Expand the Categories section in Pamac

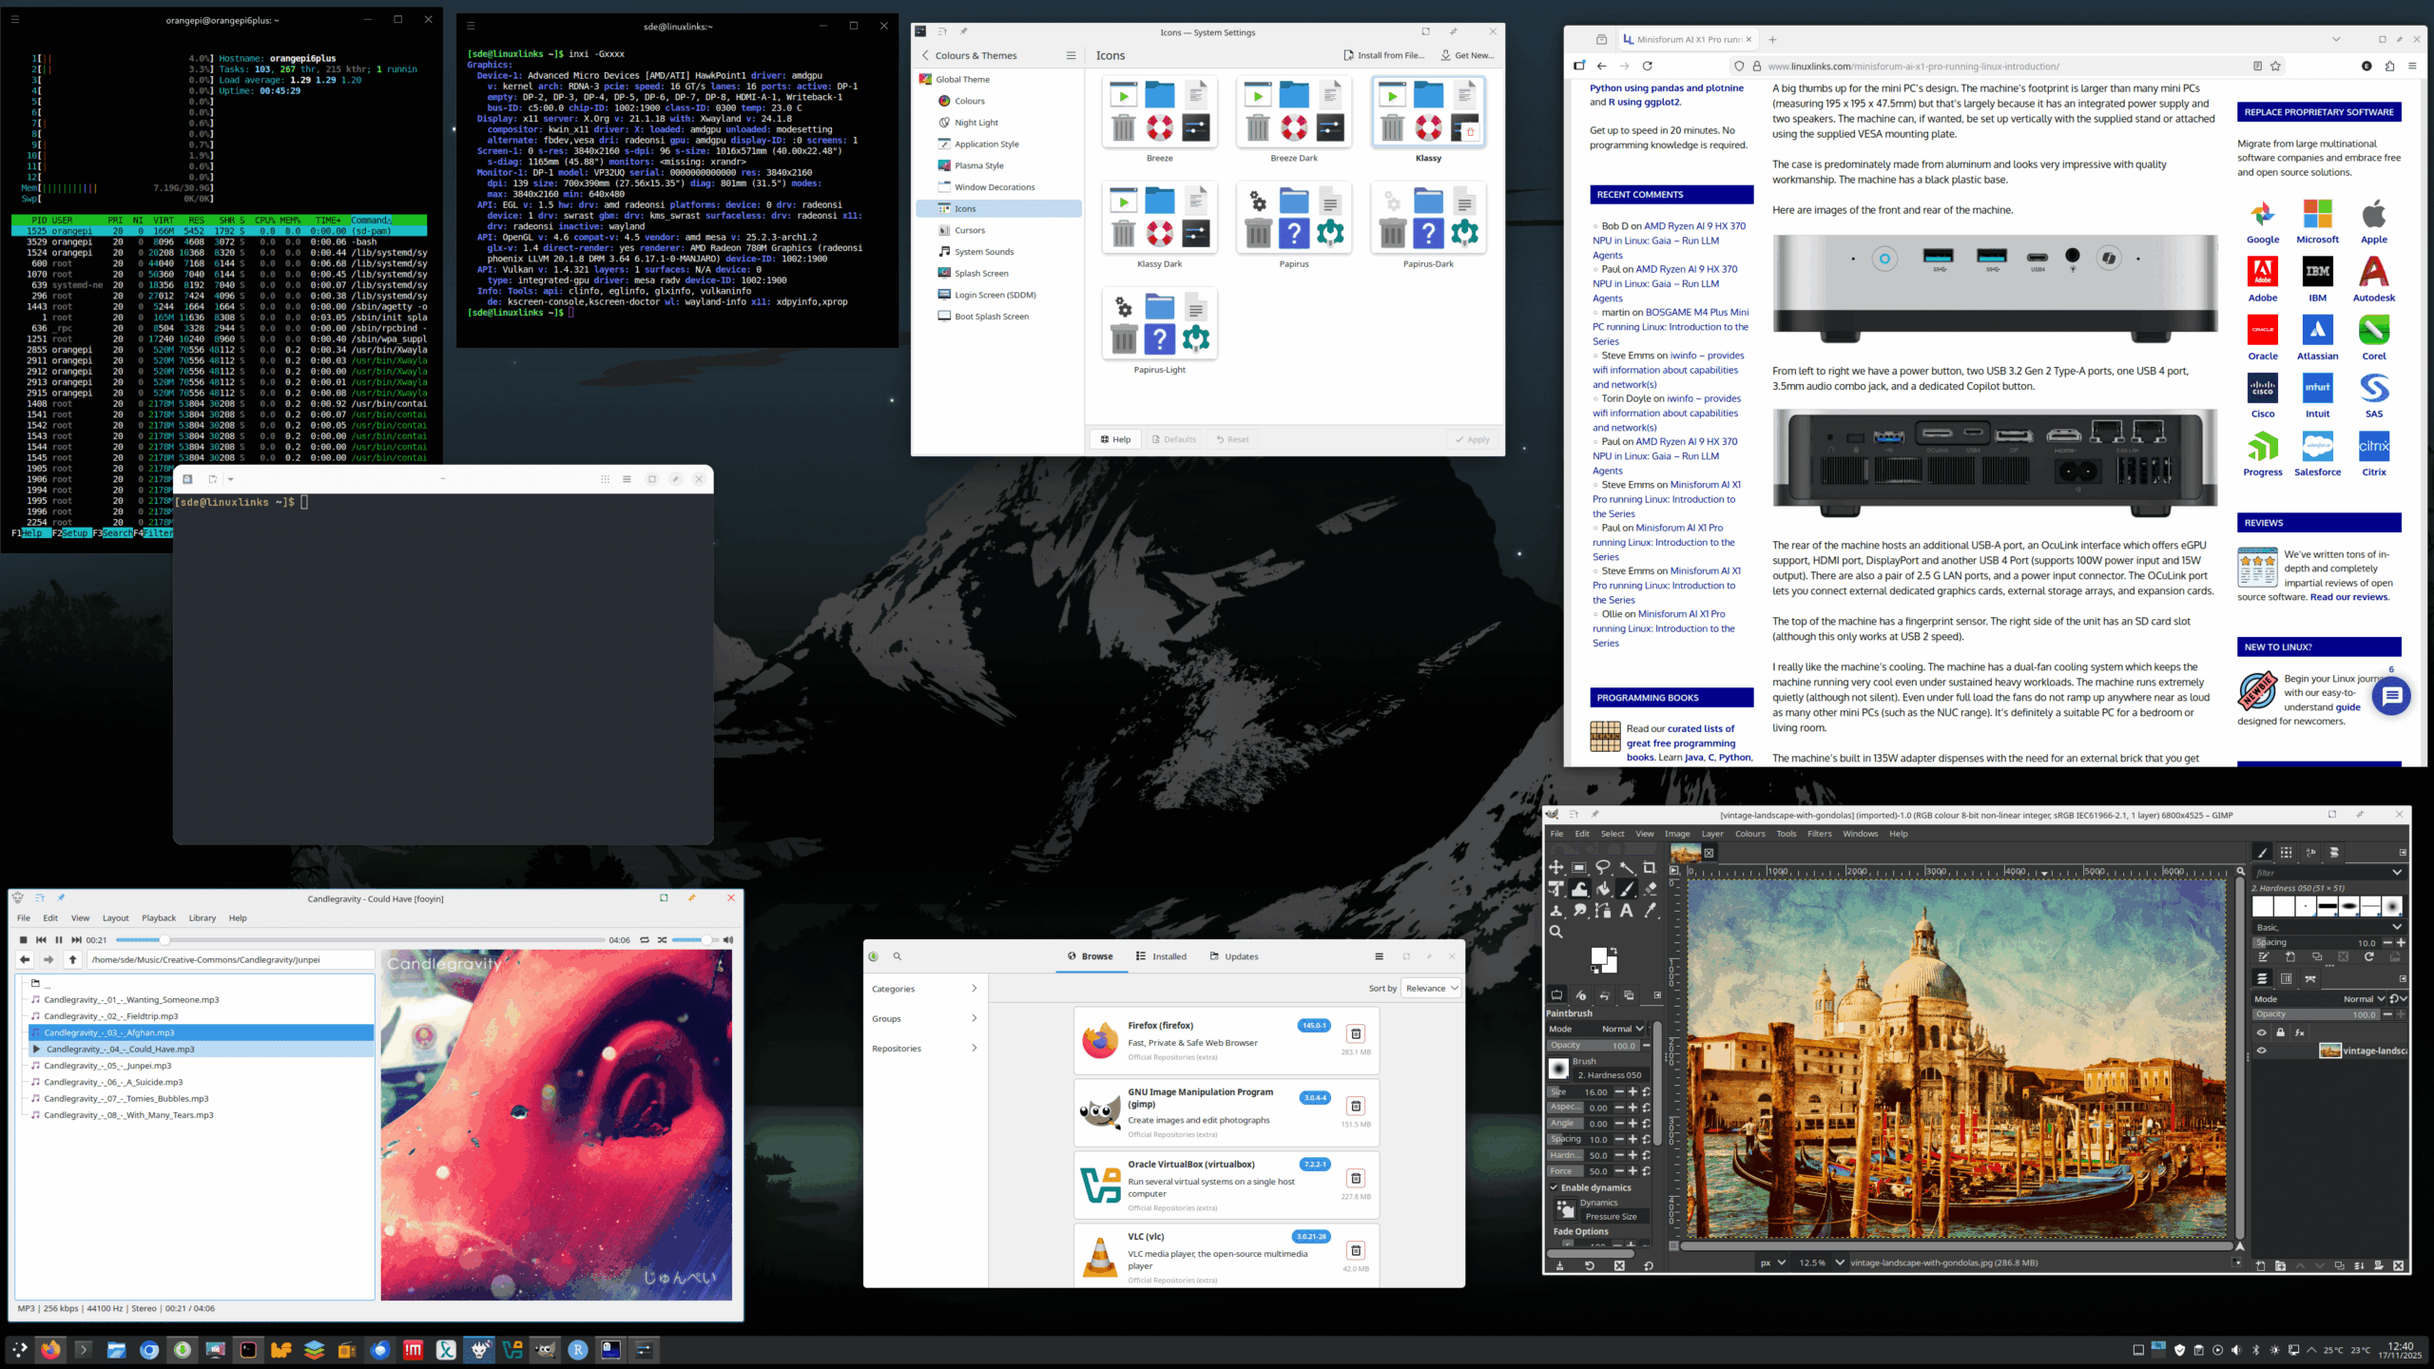[924, 989]
